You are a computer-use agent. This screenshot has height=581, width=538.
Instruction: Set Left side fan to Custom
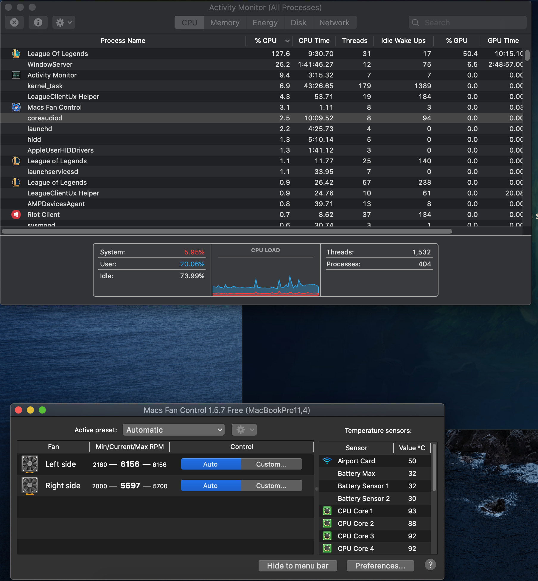coord(271,464)
